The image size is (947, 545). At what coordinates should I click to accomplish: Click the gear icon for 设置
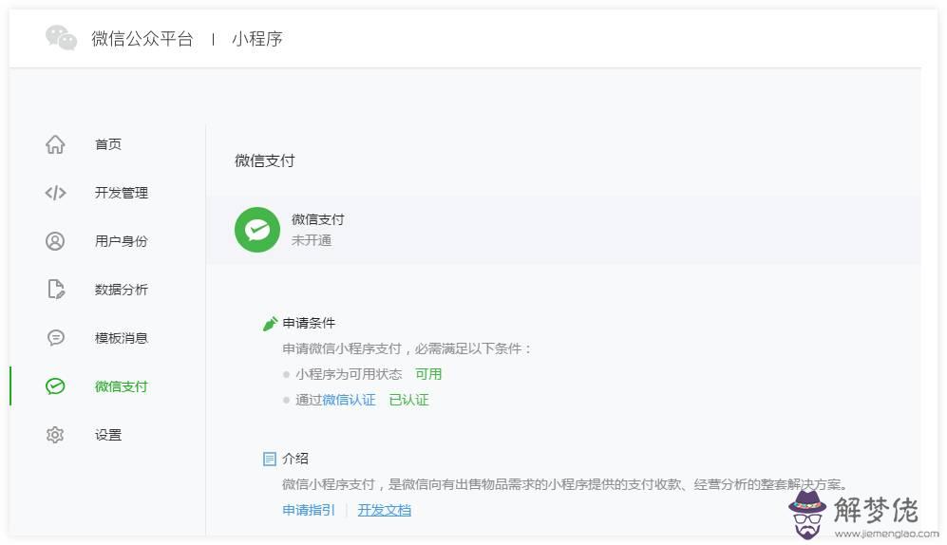coord(55,435)
